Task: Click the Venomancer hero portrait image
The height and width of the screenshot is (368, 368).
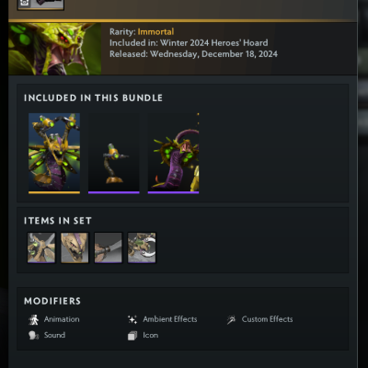Action: pyautogui.click(x=55, y=49)
